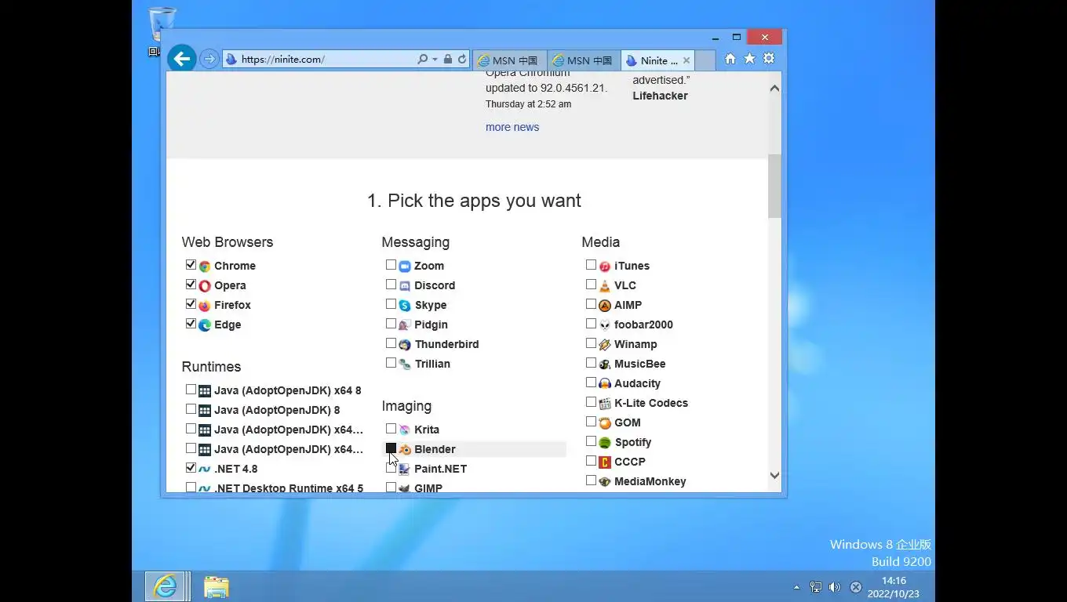This screenshot has height=602, width=1067.
Task: Click the Paint.NET app icon
Action: [x=405, y=470]
